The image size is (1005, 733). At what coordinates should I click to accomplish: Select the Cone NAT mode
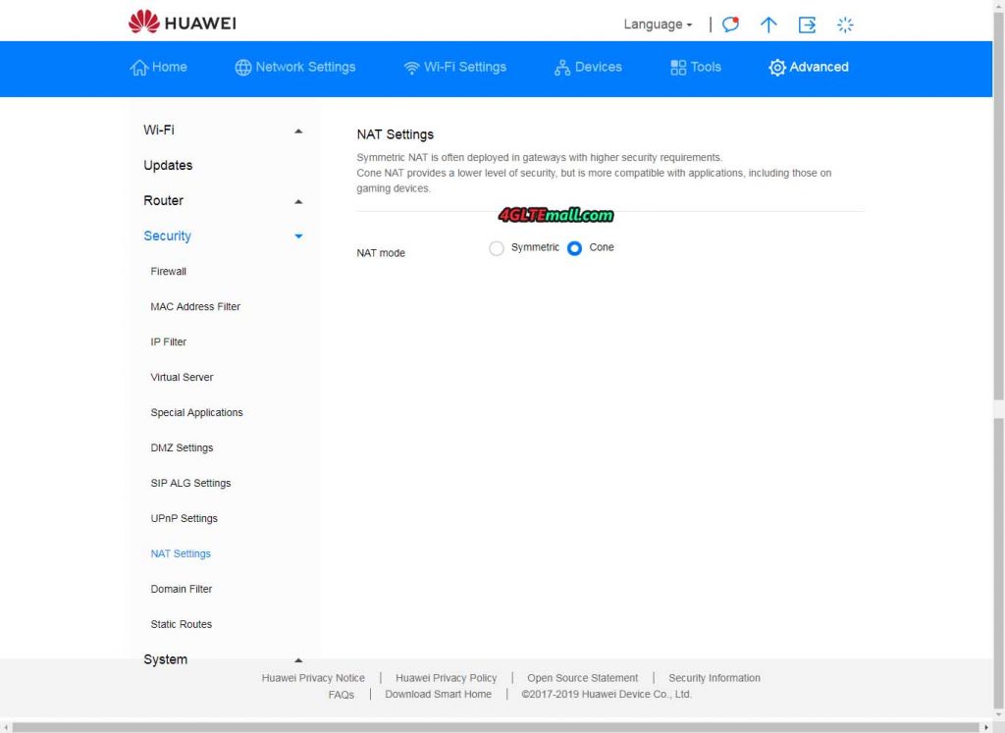pyautogui.click(x=573, y=248)
